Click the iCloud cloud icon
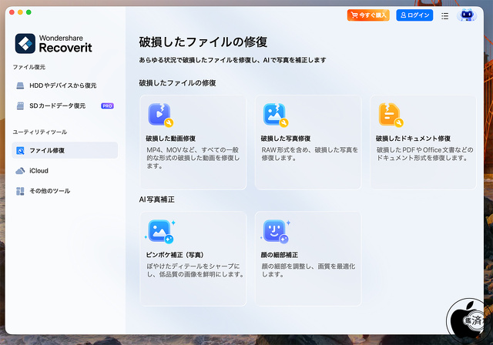The width and height of the screenshot is (493, 345). pyautogui.click(x=20, y=171)
